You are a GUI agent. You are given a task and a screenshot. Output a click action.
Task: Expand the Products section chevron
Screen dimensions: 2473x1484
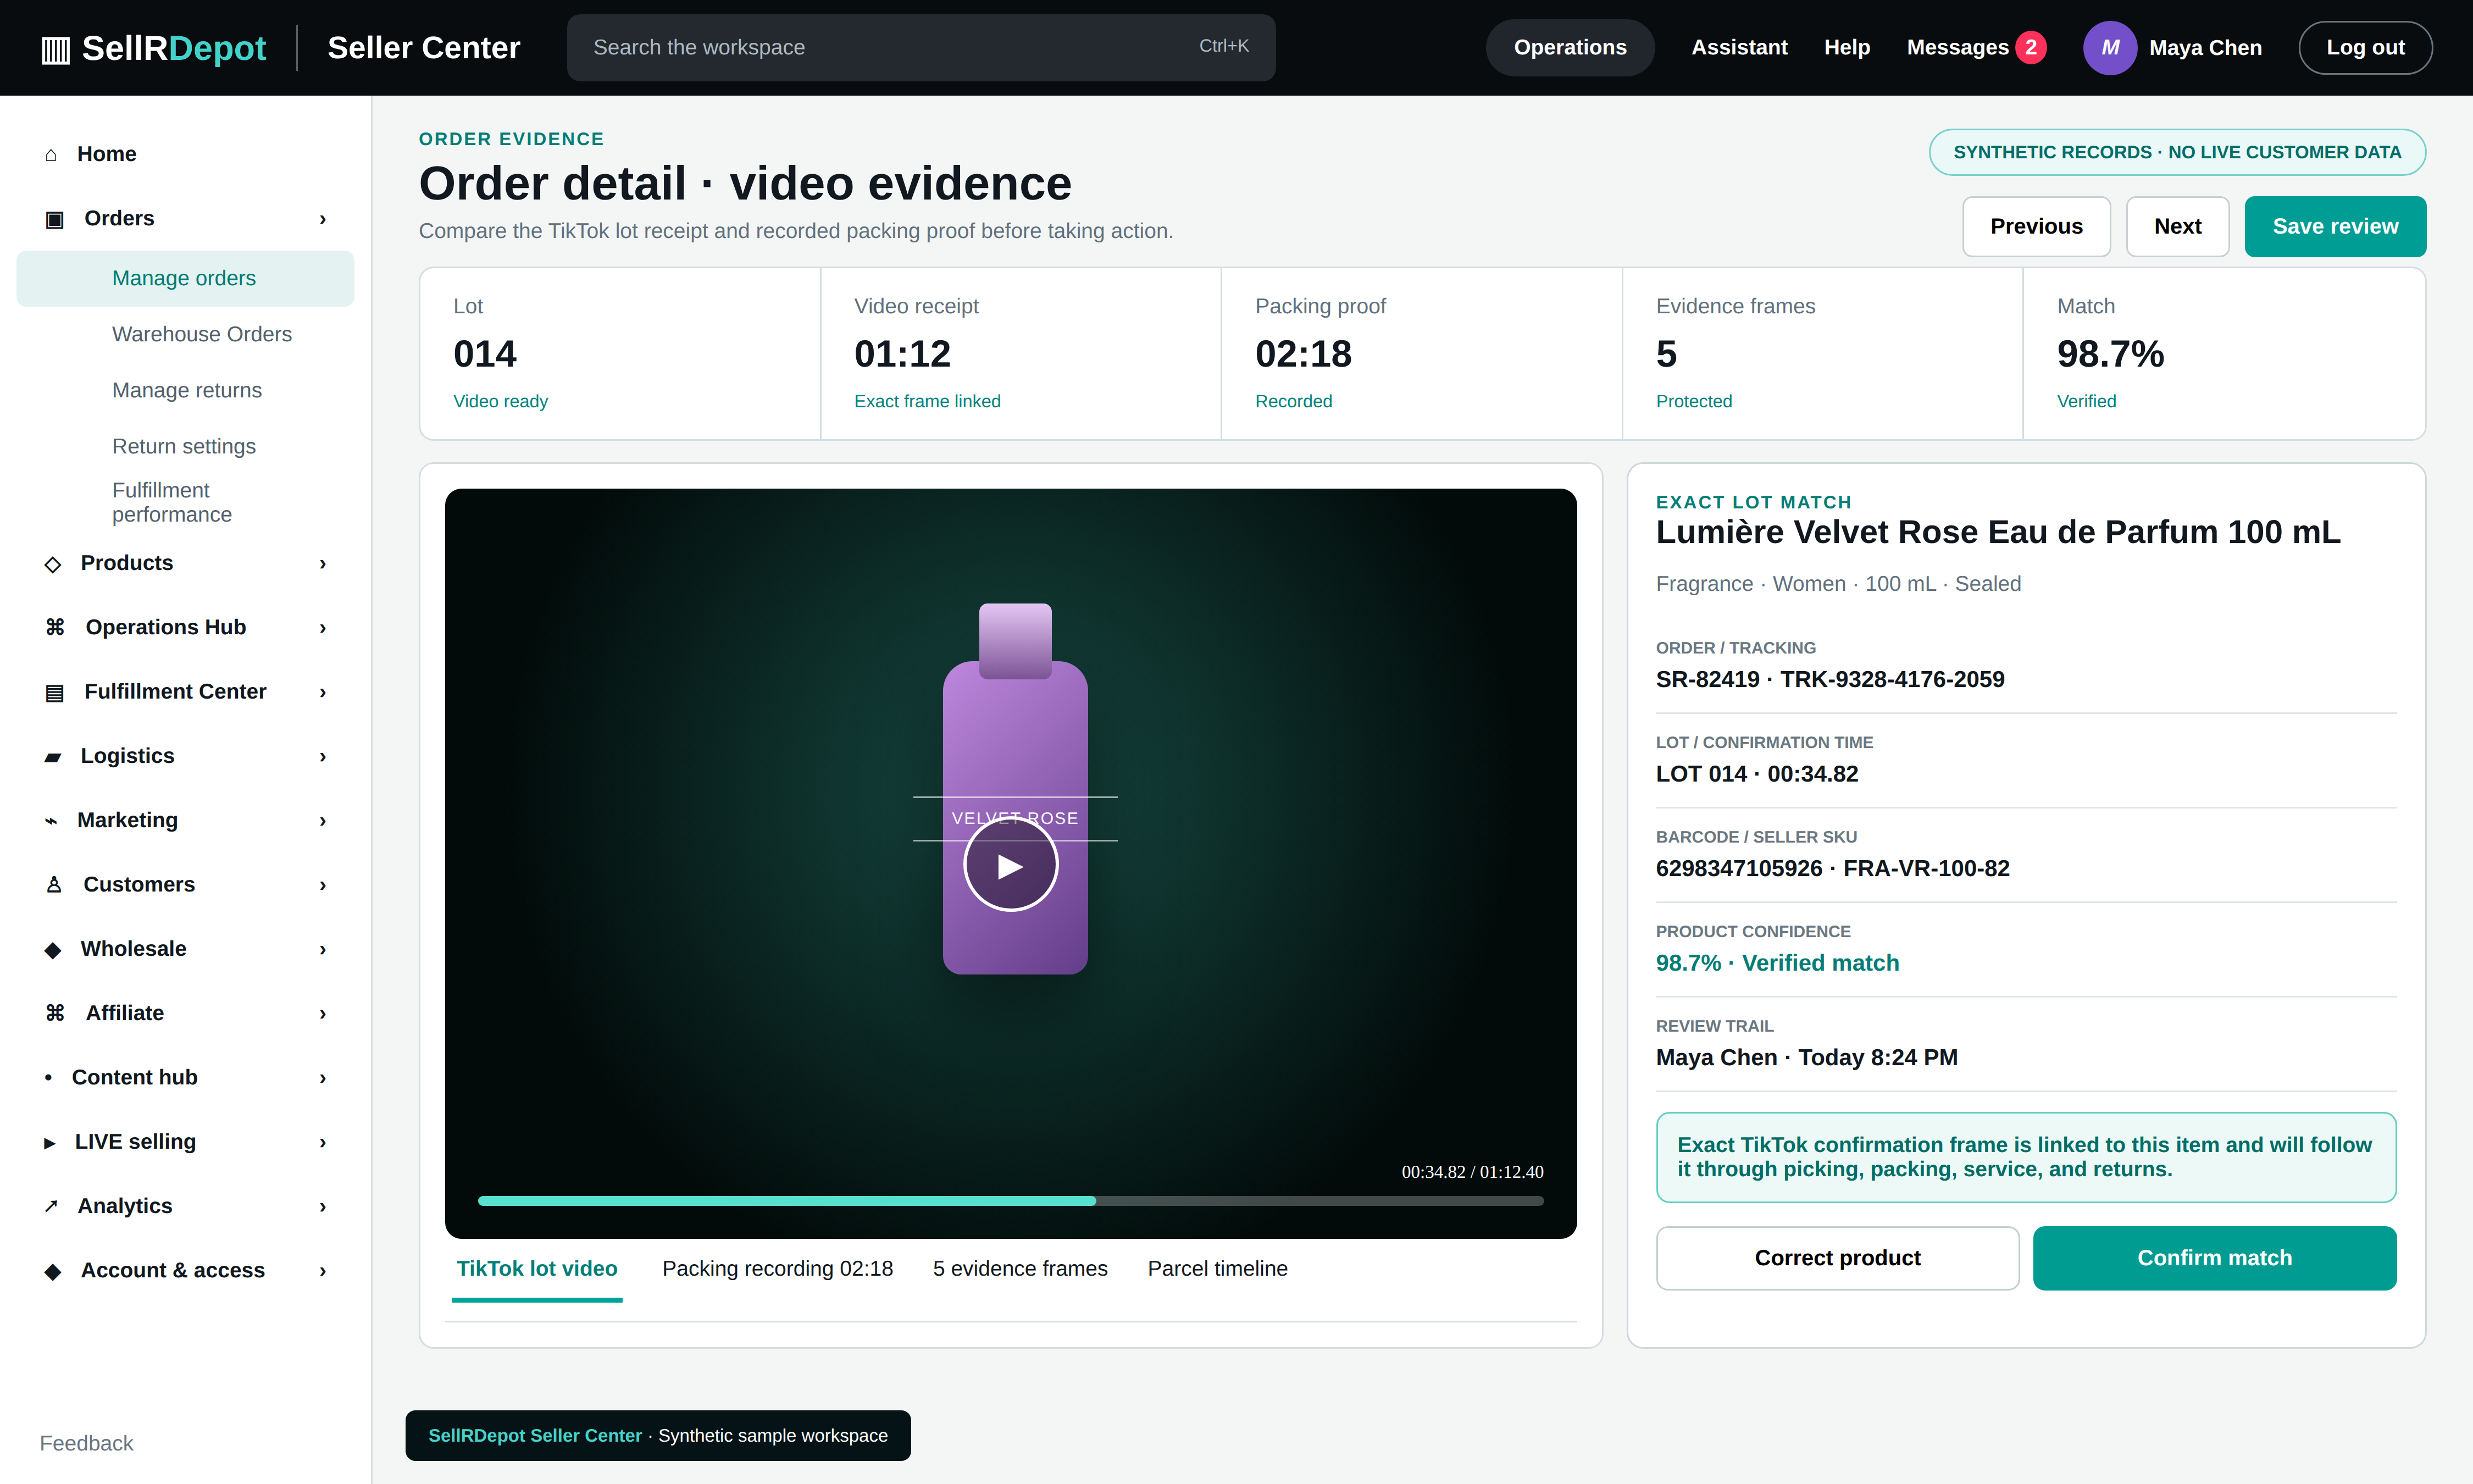click(x=323, y=564)
